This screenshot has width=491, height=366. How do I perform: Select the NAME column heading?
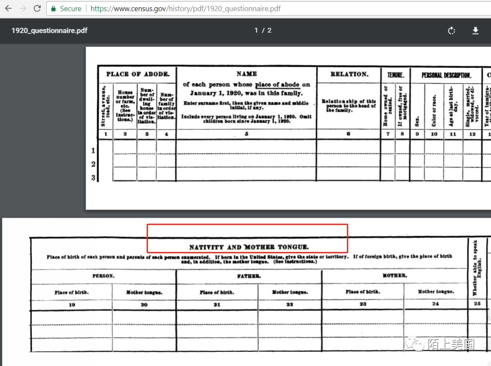(246, 74)
